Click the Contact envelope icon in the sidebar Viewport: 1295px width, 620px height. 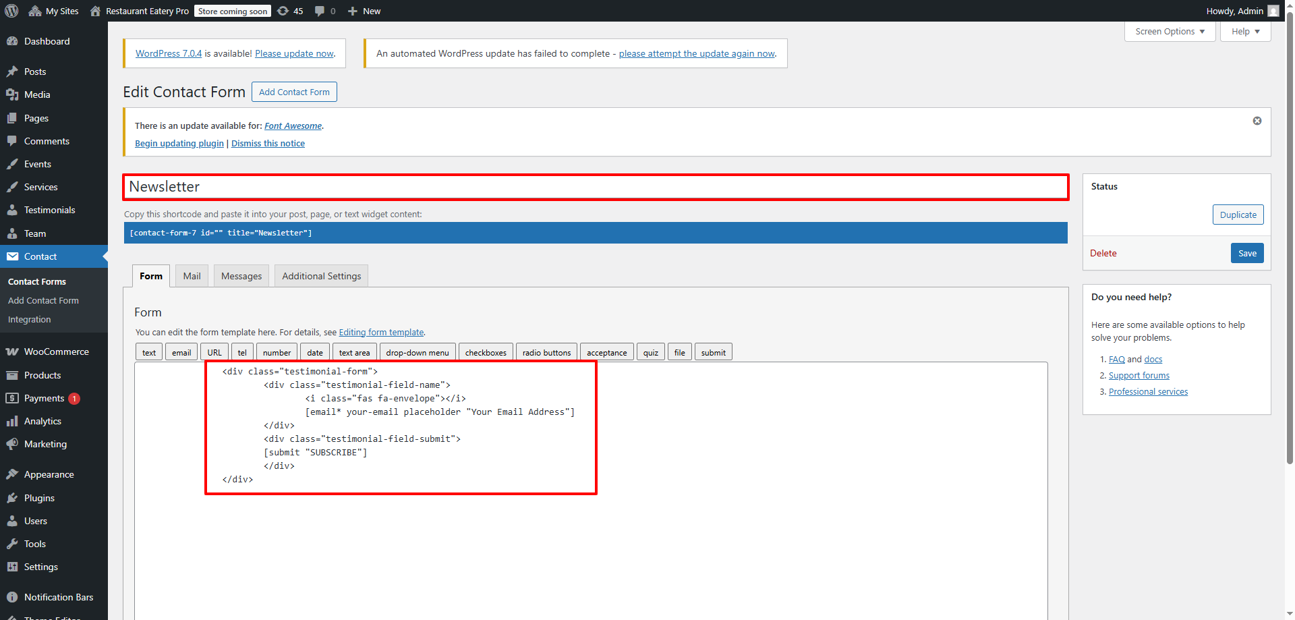(x=12, y=256)
